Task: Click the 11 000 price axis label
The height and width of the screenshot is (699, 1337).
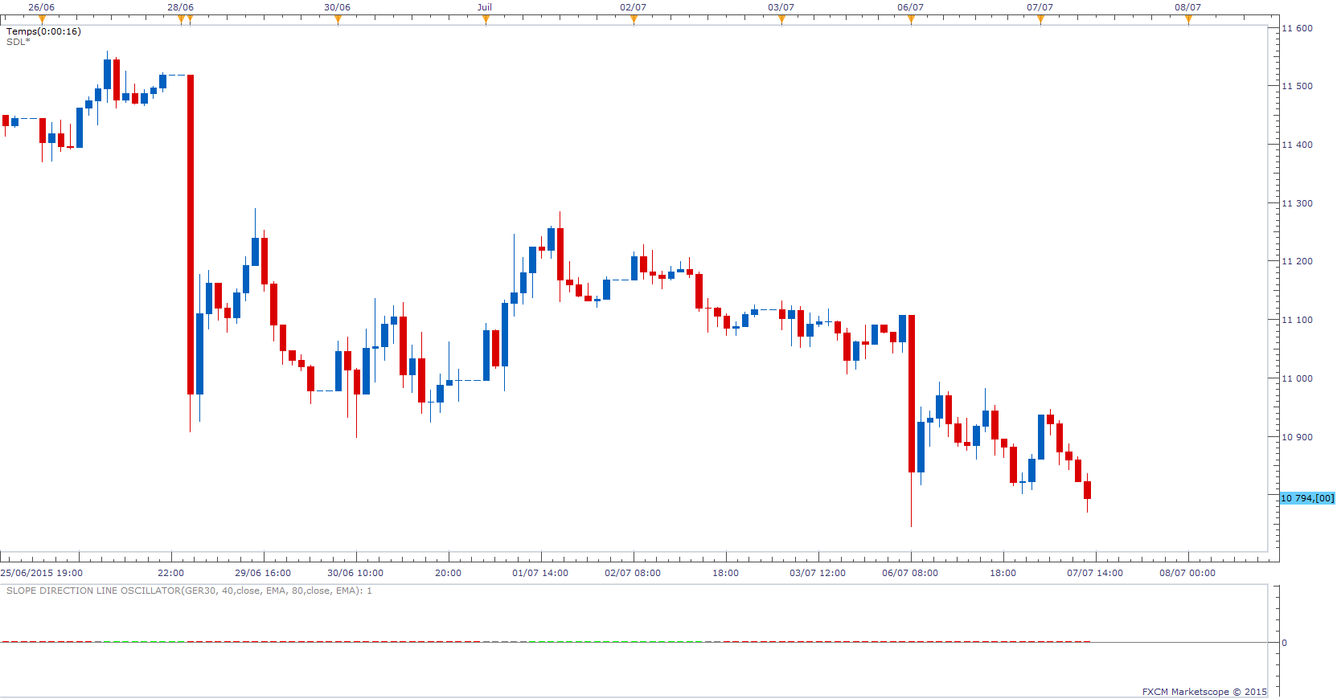Action: click(1297, 378)
